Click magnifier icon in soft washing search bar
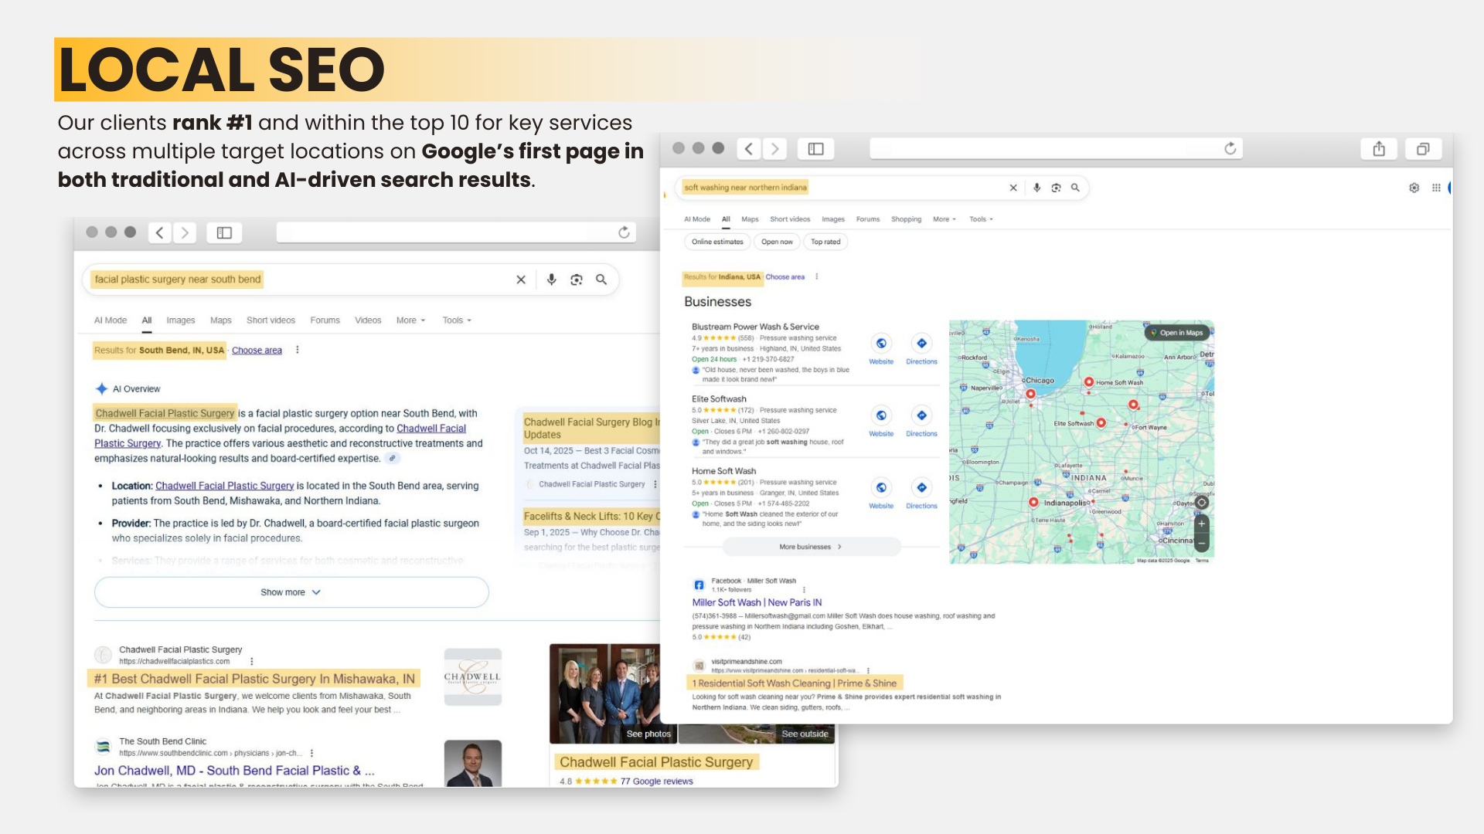1484x834 pixels. coord(1075,188)
